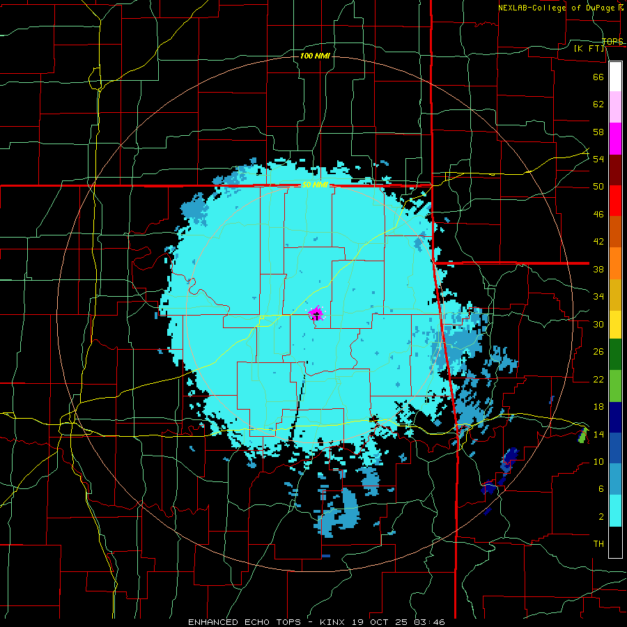Screen dimensions: 627x627
Task: Click the "[K FT]" units label
Action: coord(589,49)
